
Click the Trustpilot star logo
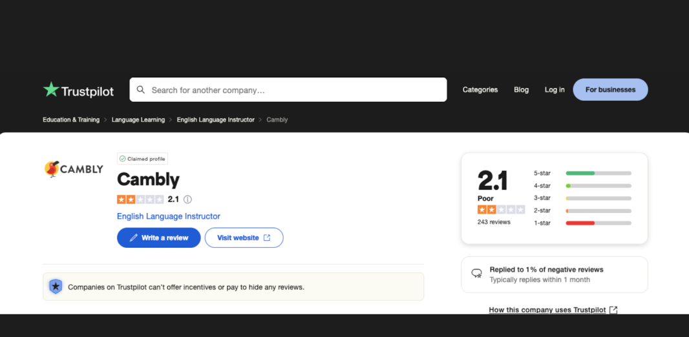pos(51,90)
